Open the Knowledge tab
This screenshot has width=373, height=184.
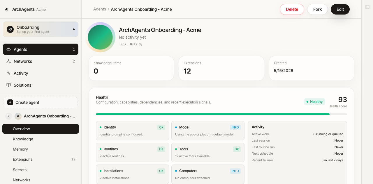tap(41, 139)
